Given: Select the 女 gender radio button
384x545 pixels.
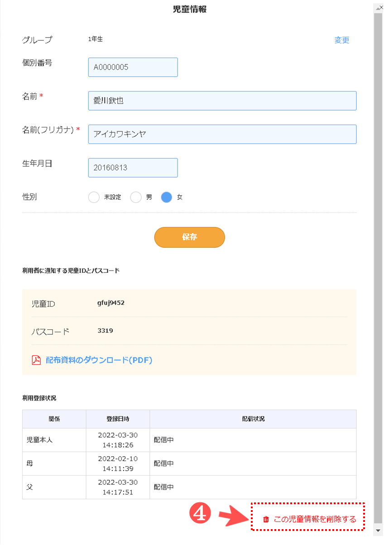Looking at the screenshot, I should [x=167, y=198].
